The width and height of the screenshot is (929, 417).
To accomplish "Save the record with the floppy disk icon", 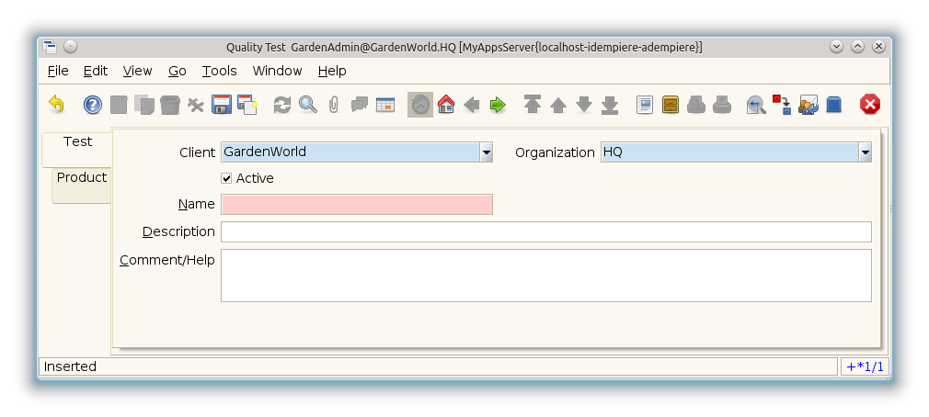I will point(221,105).
